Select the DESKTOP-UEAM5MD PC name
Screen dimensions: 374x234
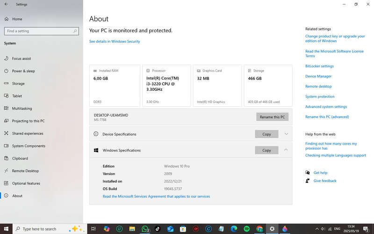[111, 115]
